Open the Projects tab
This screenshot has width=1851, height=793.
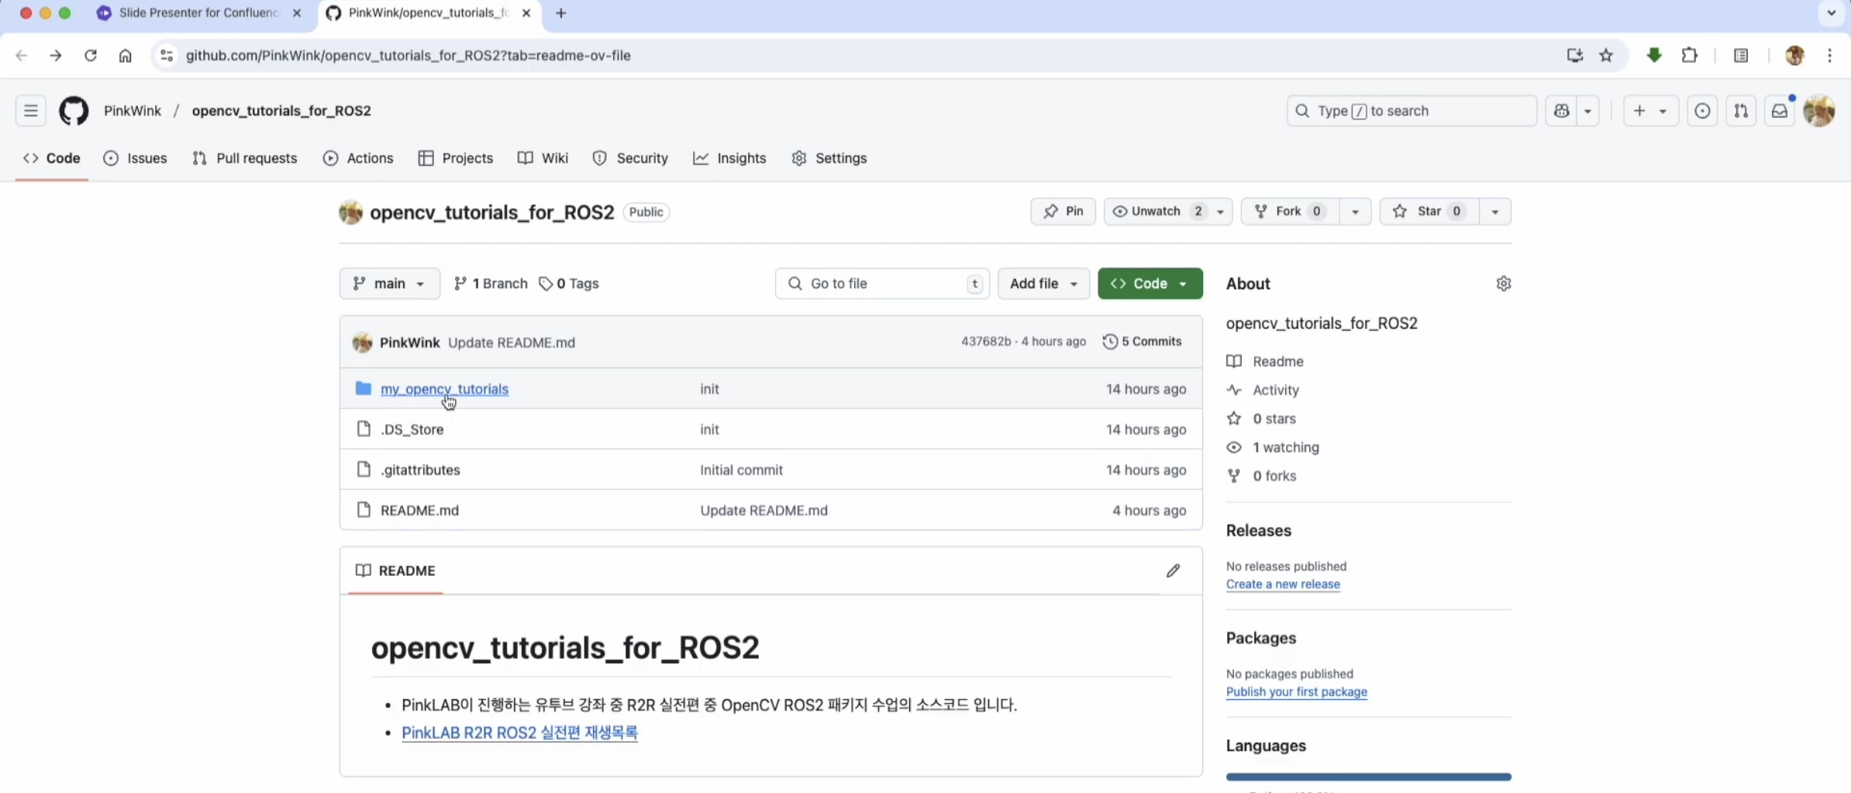(x=456, y=158)
